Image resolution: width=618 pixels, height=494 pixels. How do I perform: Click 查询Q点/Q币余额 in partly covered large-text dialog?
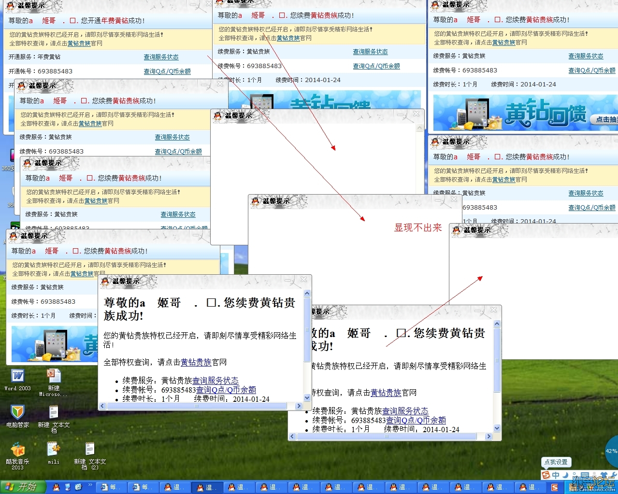416,421
